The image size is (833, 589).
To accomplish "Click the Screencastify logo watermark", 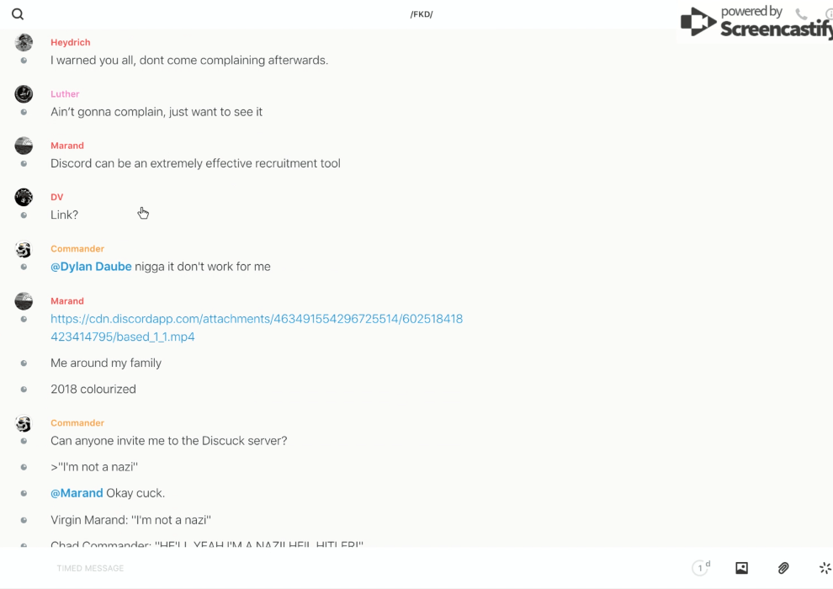I will click(x=755, y=23).
